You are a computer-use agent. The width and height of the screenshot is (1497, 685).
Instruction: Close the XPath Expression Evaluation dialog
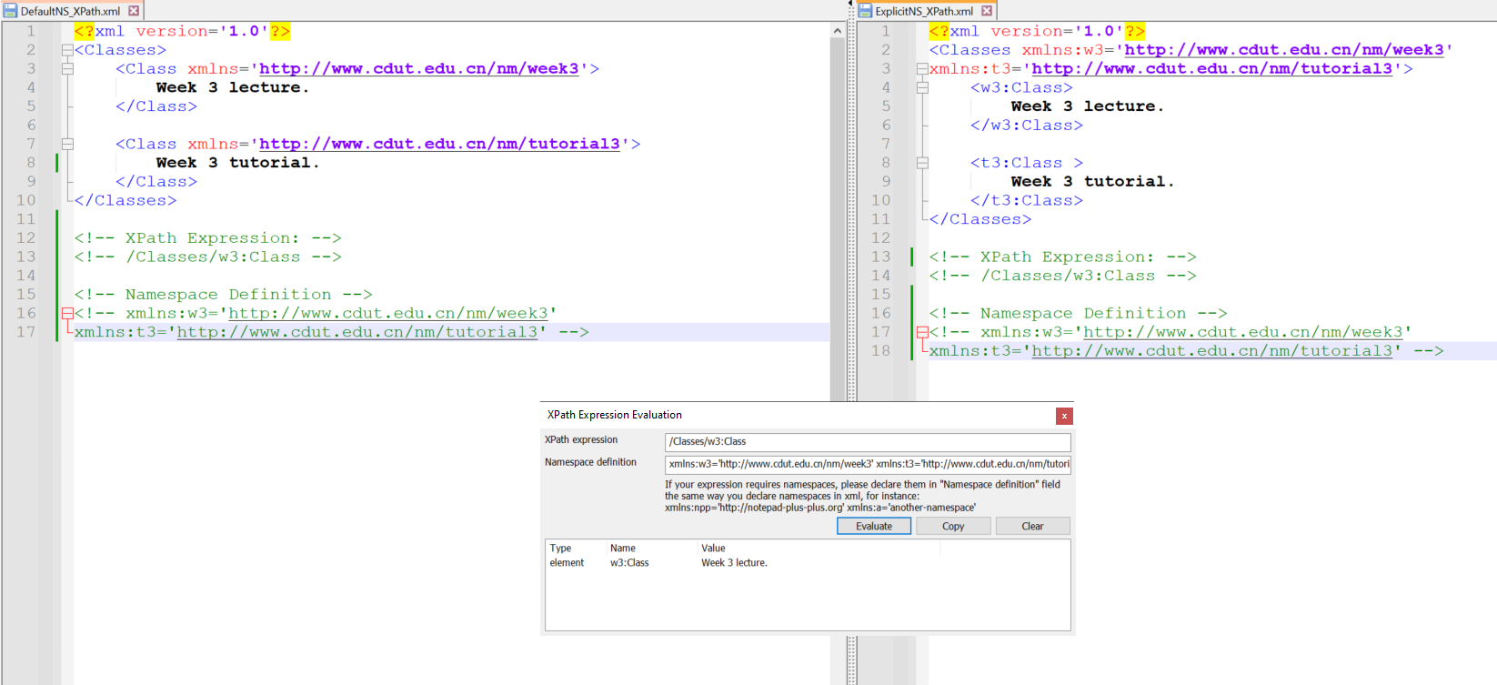click(1064, 416)
